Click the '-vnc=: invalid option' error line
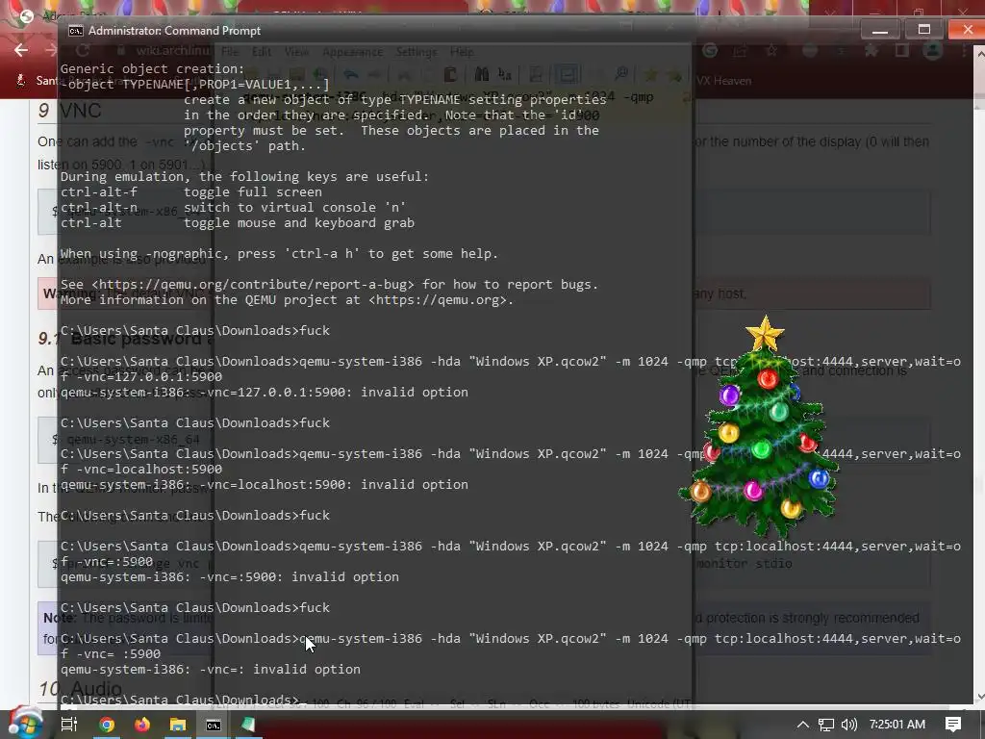 [211, 670]
